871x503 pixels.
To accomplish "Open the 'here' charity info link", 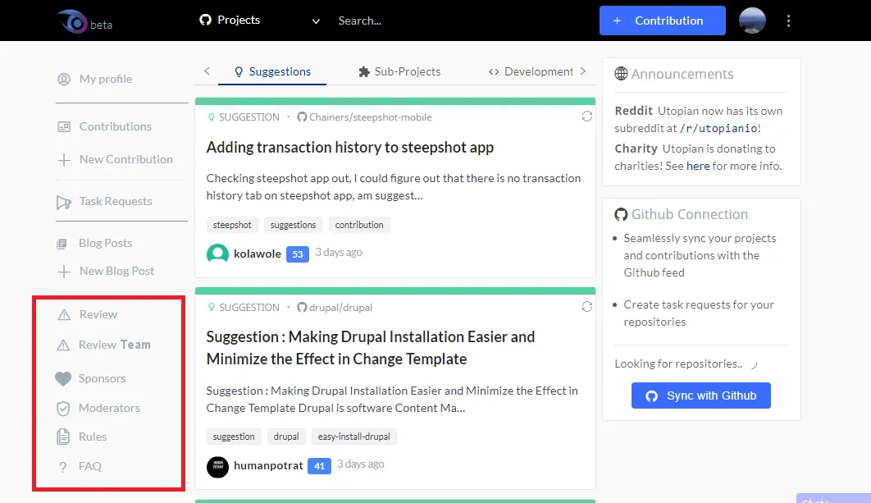I will click(698, 167).
